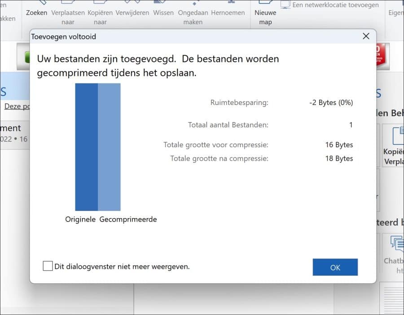Click the '-2 Bytes (0%)' value
Image resolution: width=404 pixels, height=315 pixels.
331,102
